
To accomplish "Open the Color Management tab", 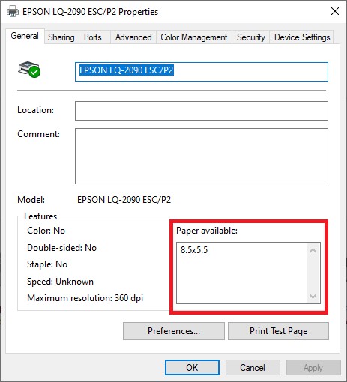I will click(194, 37).
